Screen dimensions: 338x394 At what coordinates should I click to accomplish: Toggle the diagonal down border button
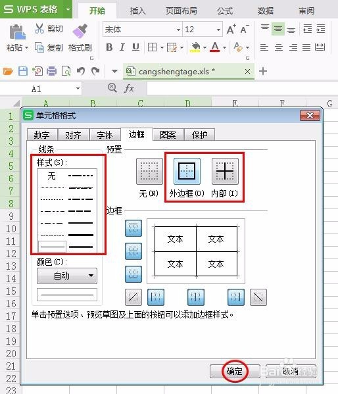pos(258,297)
